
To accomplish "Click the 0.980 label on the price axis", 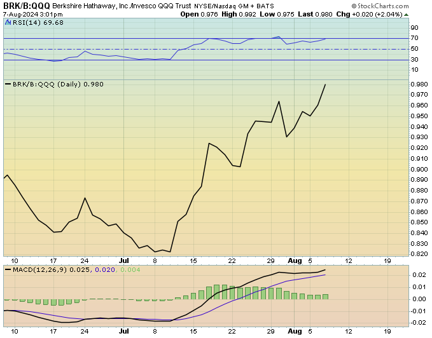I will [x=419, y=84].
